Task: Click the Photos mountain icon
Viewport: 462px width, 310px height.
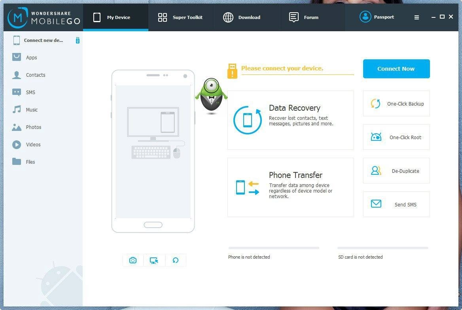Action: [17, 127]
